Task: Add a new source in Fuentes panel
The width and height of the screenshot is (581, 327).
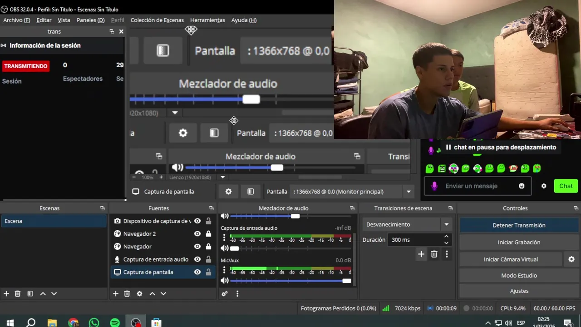Action: pos(116,294)
